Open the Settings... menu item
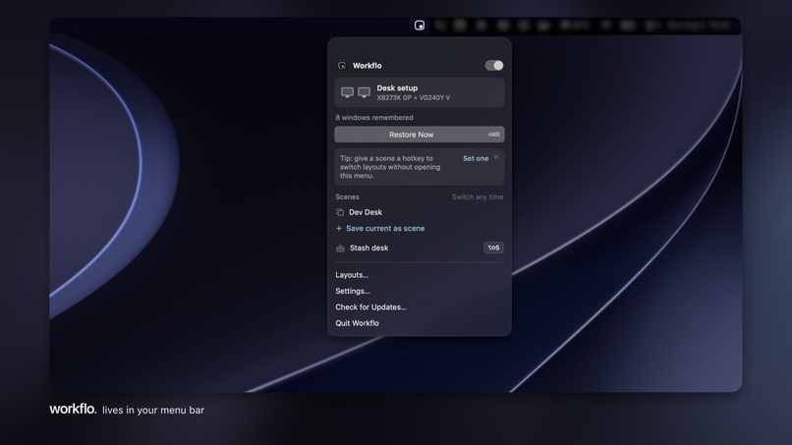This screenshot has width=792, height=445. coord(353,291)
